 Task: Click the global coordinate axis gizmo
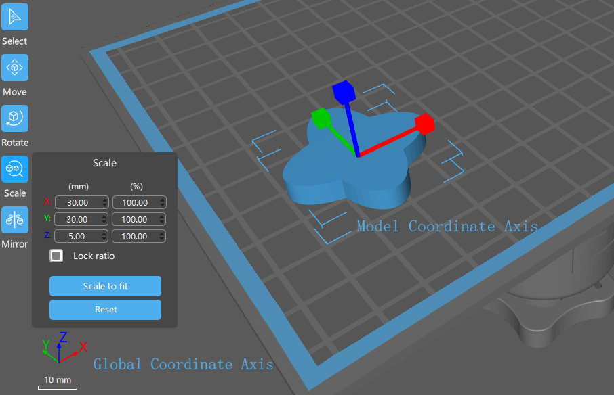(61, 350)
